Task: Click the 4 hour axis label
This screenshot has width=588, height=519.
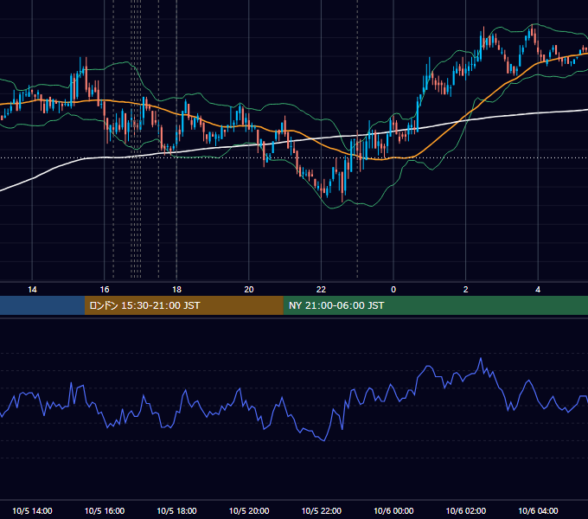Action: [538, 290]
